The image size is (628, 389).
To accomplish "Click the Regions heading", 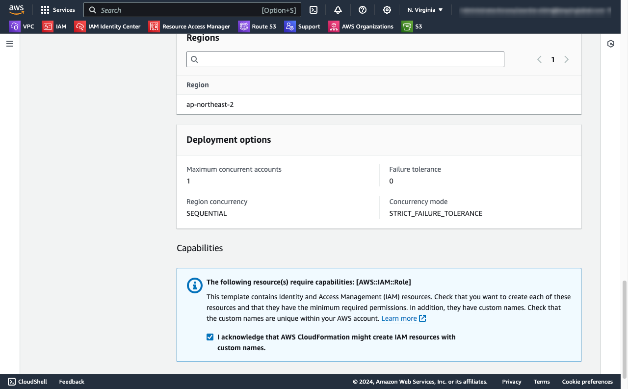I will coord(203,38).
